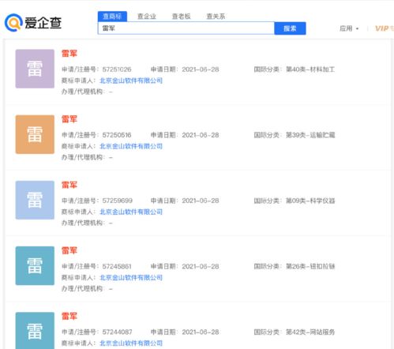Switch to the 查企业 tab
Image resolution: width=394 pixels, height=349 pixels.
pos(147,17)
